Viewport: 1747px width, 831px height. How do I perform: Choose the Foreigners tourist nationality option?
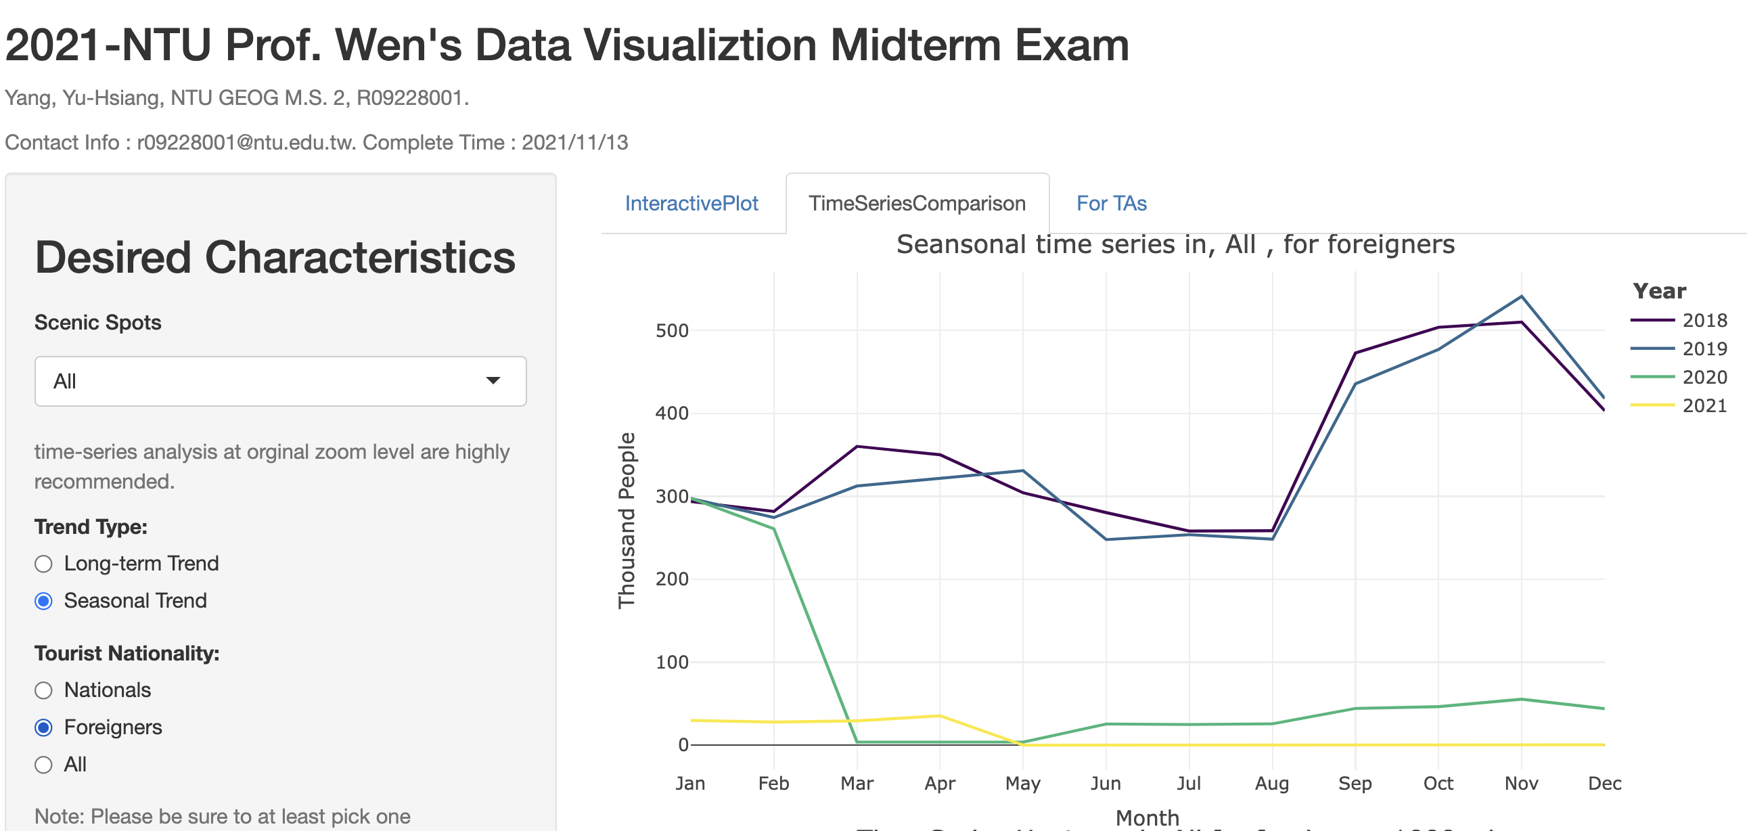click(x=43, y=728)
